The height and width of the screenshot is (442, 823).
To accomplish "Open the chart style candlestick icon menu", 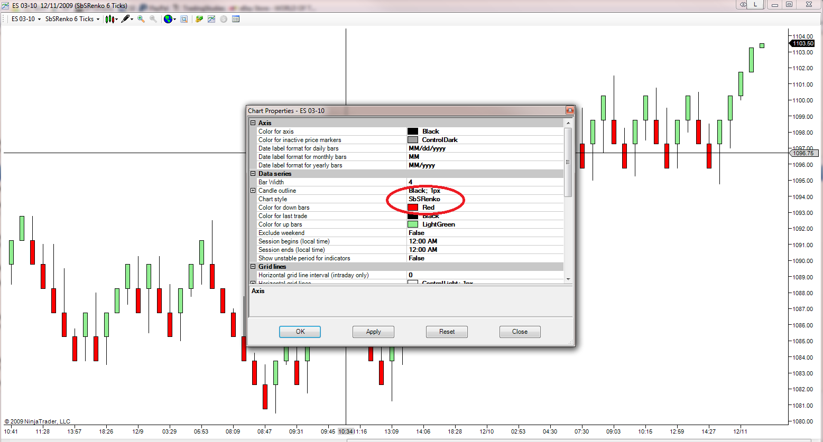I will click(111, 19).
